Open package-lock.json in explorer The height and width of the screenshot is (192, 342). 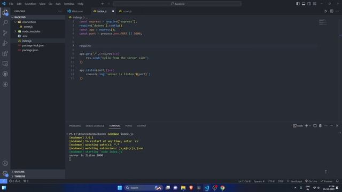point(37,45)
